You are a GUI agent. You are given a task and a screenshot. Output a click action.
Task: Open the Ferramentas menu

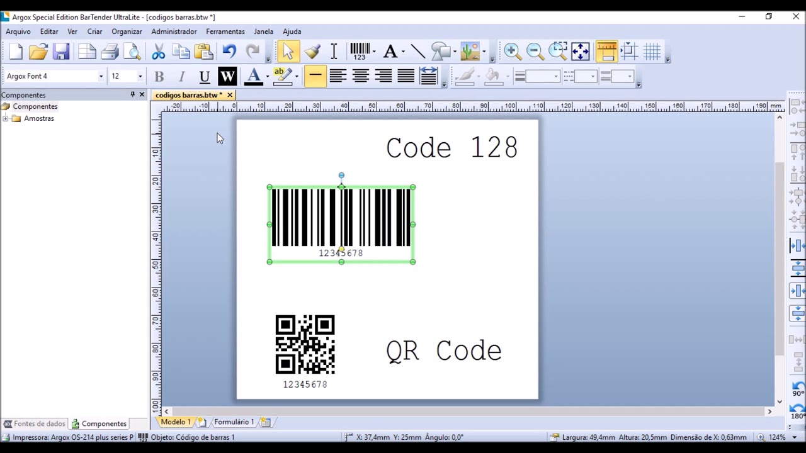tap(225, 31)
